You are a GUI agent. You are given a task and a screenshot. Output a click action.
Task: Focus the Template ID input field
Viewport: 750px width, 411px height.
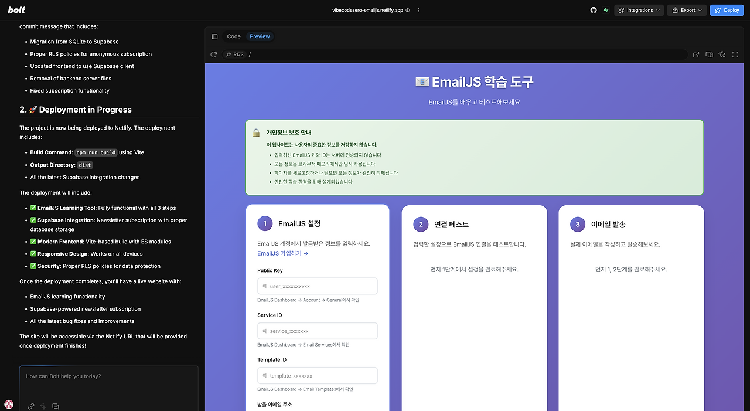coord(317,375)
